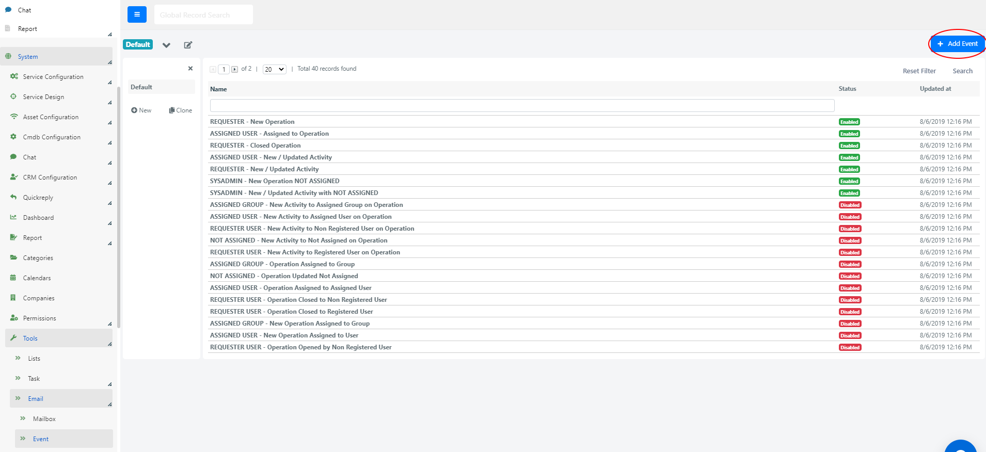
Task: Click the Quickreply arrow icon
Action: tap(13, 197)
